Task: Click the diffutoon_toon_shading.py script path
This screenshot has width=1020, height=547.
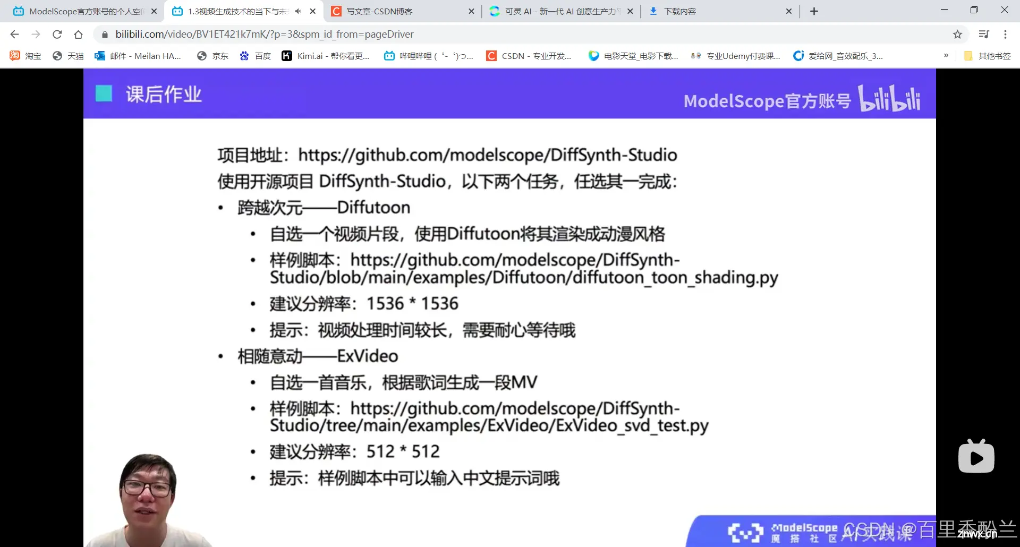Action: tap(524, 269)
